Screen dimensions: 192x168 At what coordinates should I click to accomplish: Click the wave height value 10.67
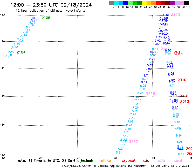tap(149, 65)
